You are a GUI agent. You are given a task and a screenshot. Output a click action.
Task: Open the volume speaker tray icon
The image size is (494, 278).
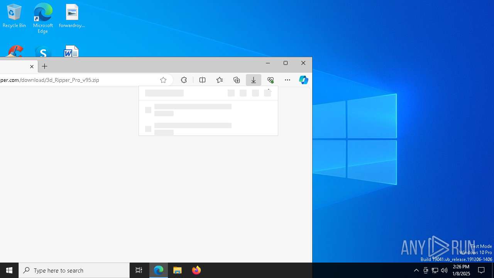pyautogui.click(x=444, y=270)
